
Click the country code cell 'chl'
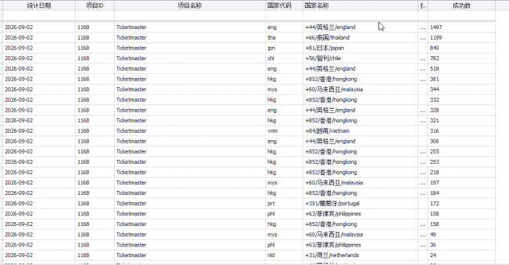(284, 58)
